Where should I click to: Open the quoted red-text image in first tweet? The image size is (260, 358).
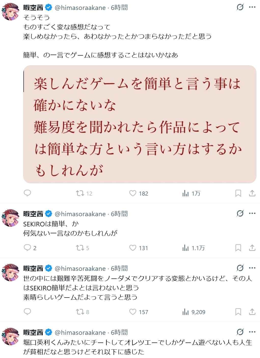(x=140, y=124)
